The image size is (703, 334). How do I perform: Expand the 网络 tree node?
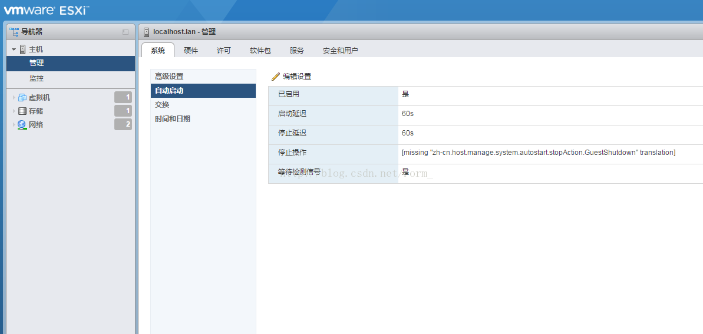tap(14, 125)
